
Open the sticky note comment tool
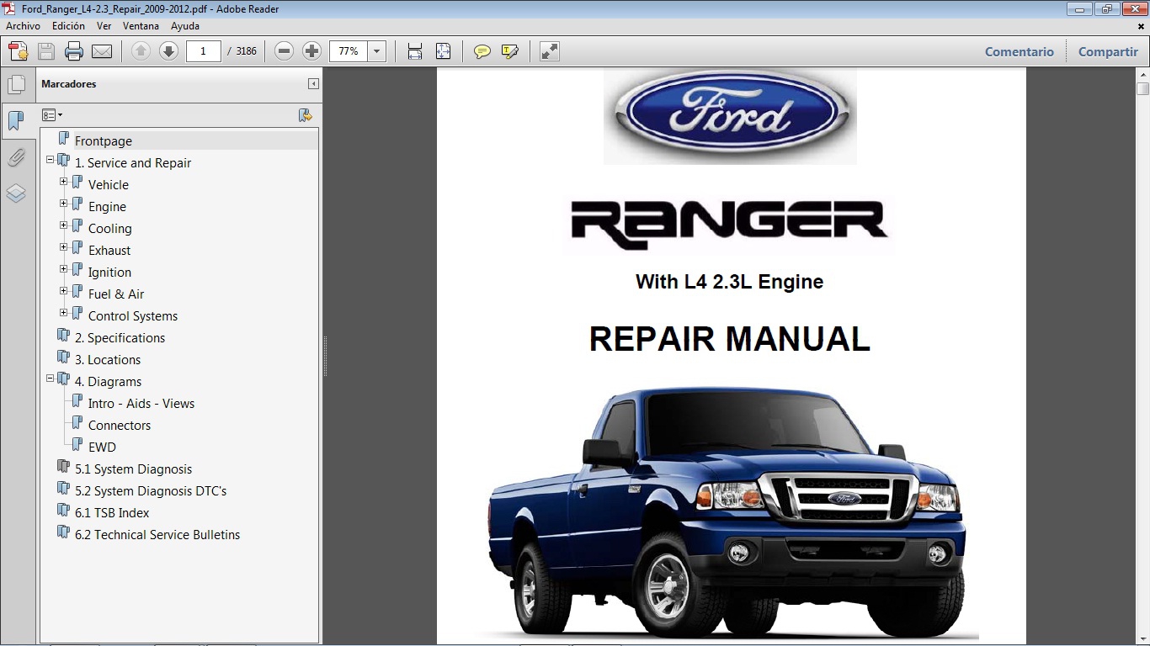coord(481,51)
